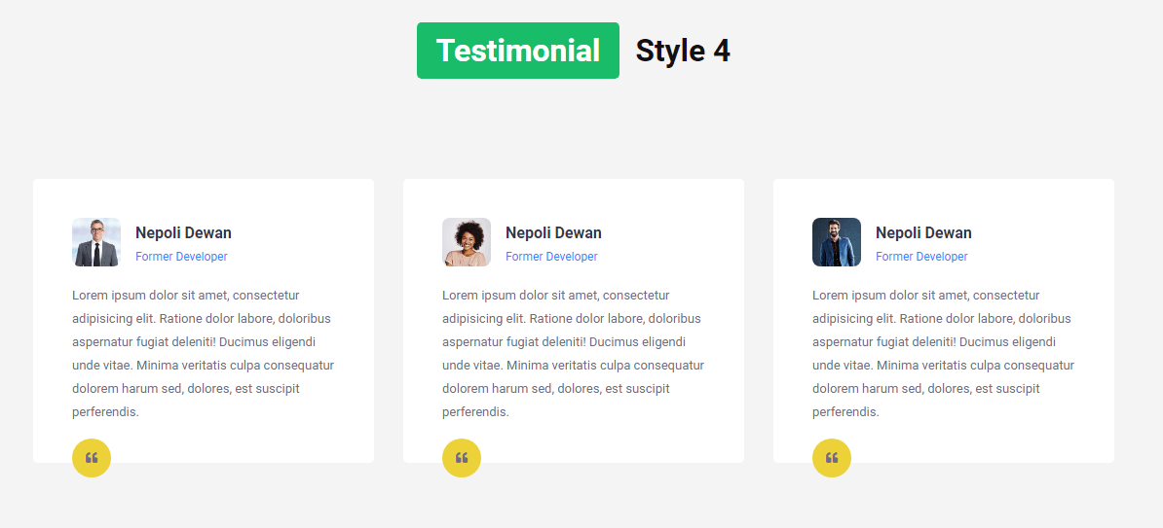
Task: Click the curly-haired woman's avatar photo
Action: click(466, 242)
